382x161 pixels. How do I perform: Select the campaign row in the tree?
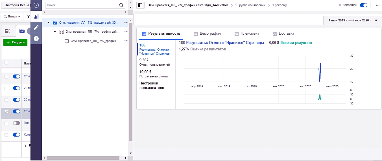click(x=85, y=23)
